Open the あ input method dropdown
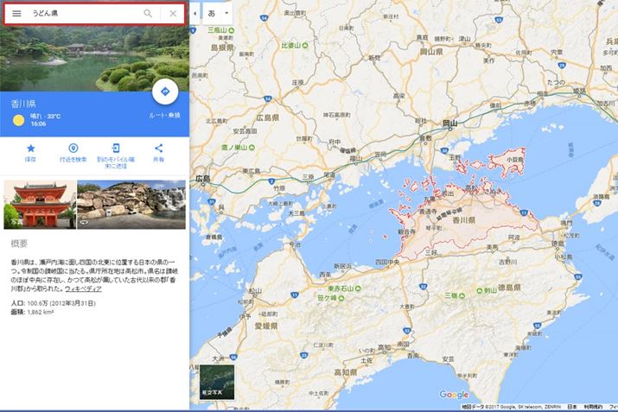 coord(217,14)
